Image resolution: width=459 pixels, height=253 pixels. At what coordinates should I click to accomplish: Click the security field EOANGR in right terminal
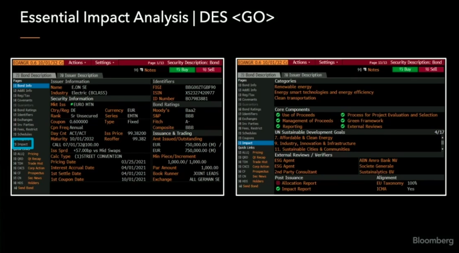click(263, 62)
